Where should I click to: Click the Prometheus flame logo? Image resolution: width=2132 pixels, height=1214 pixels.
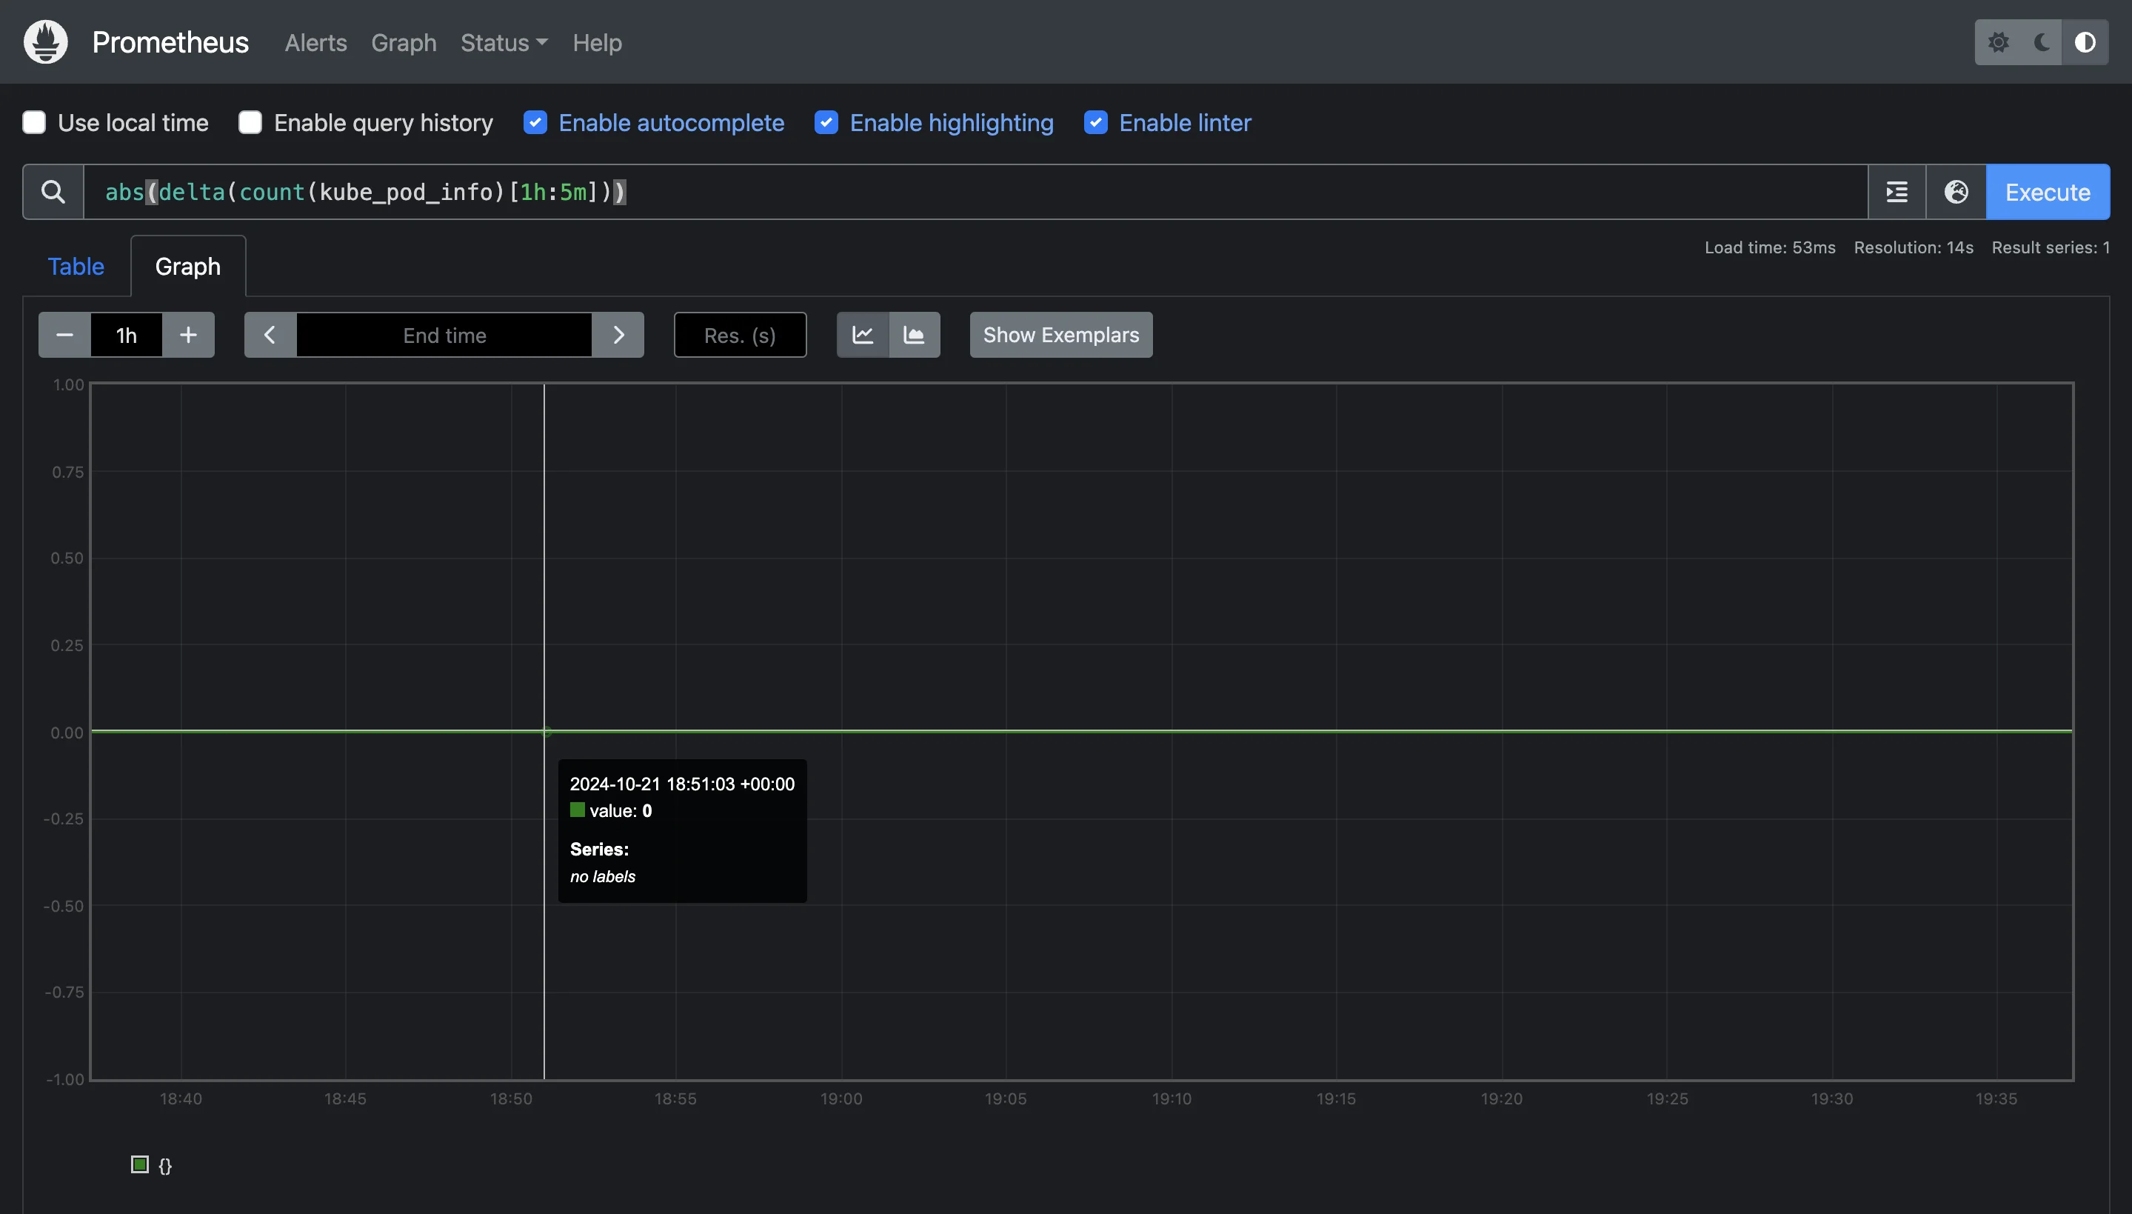point(45,41)
